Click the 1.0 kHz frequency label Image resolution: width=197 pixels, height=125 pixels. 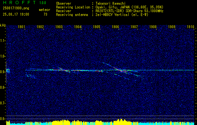click(x=3, y=57)
